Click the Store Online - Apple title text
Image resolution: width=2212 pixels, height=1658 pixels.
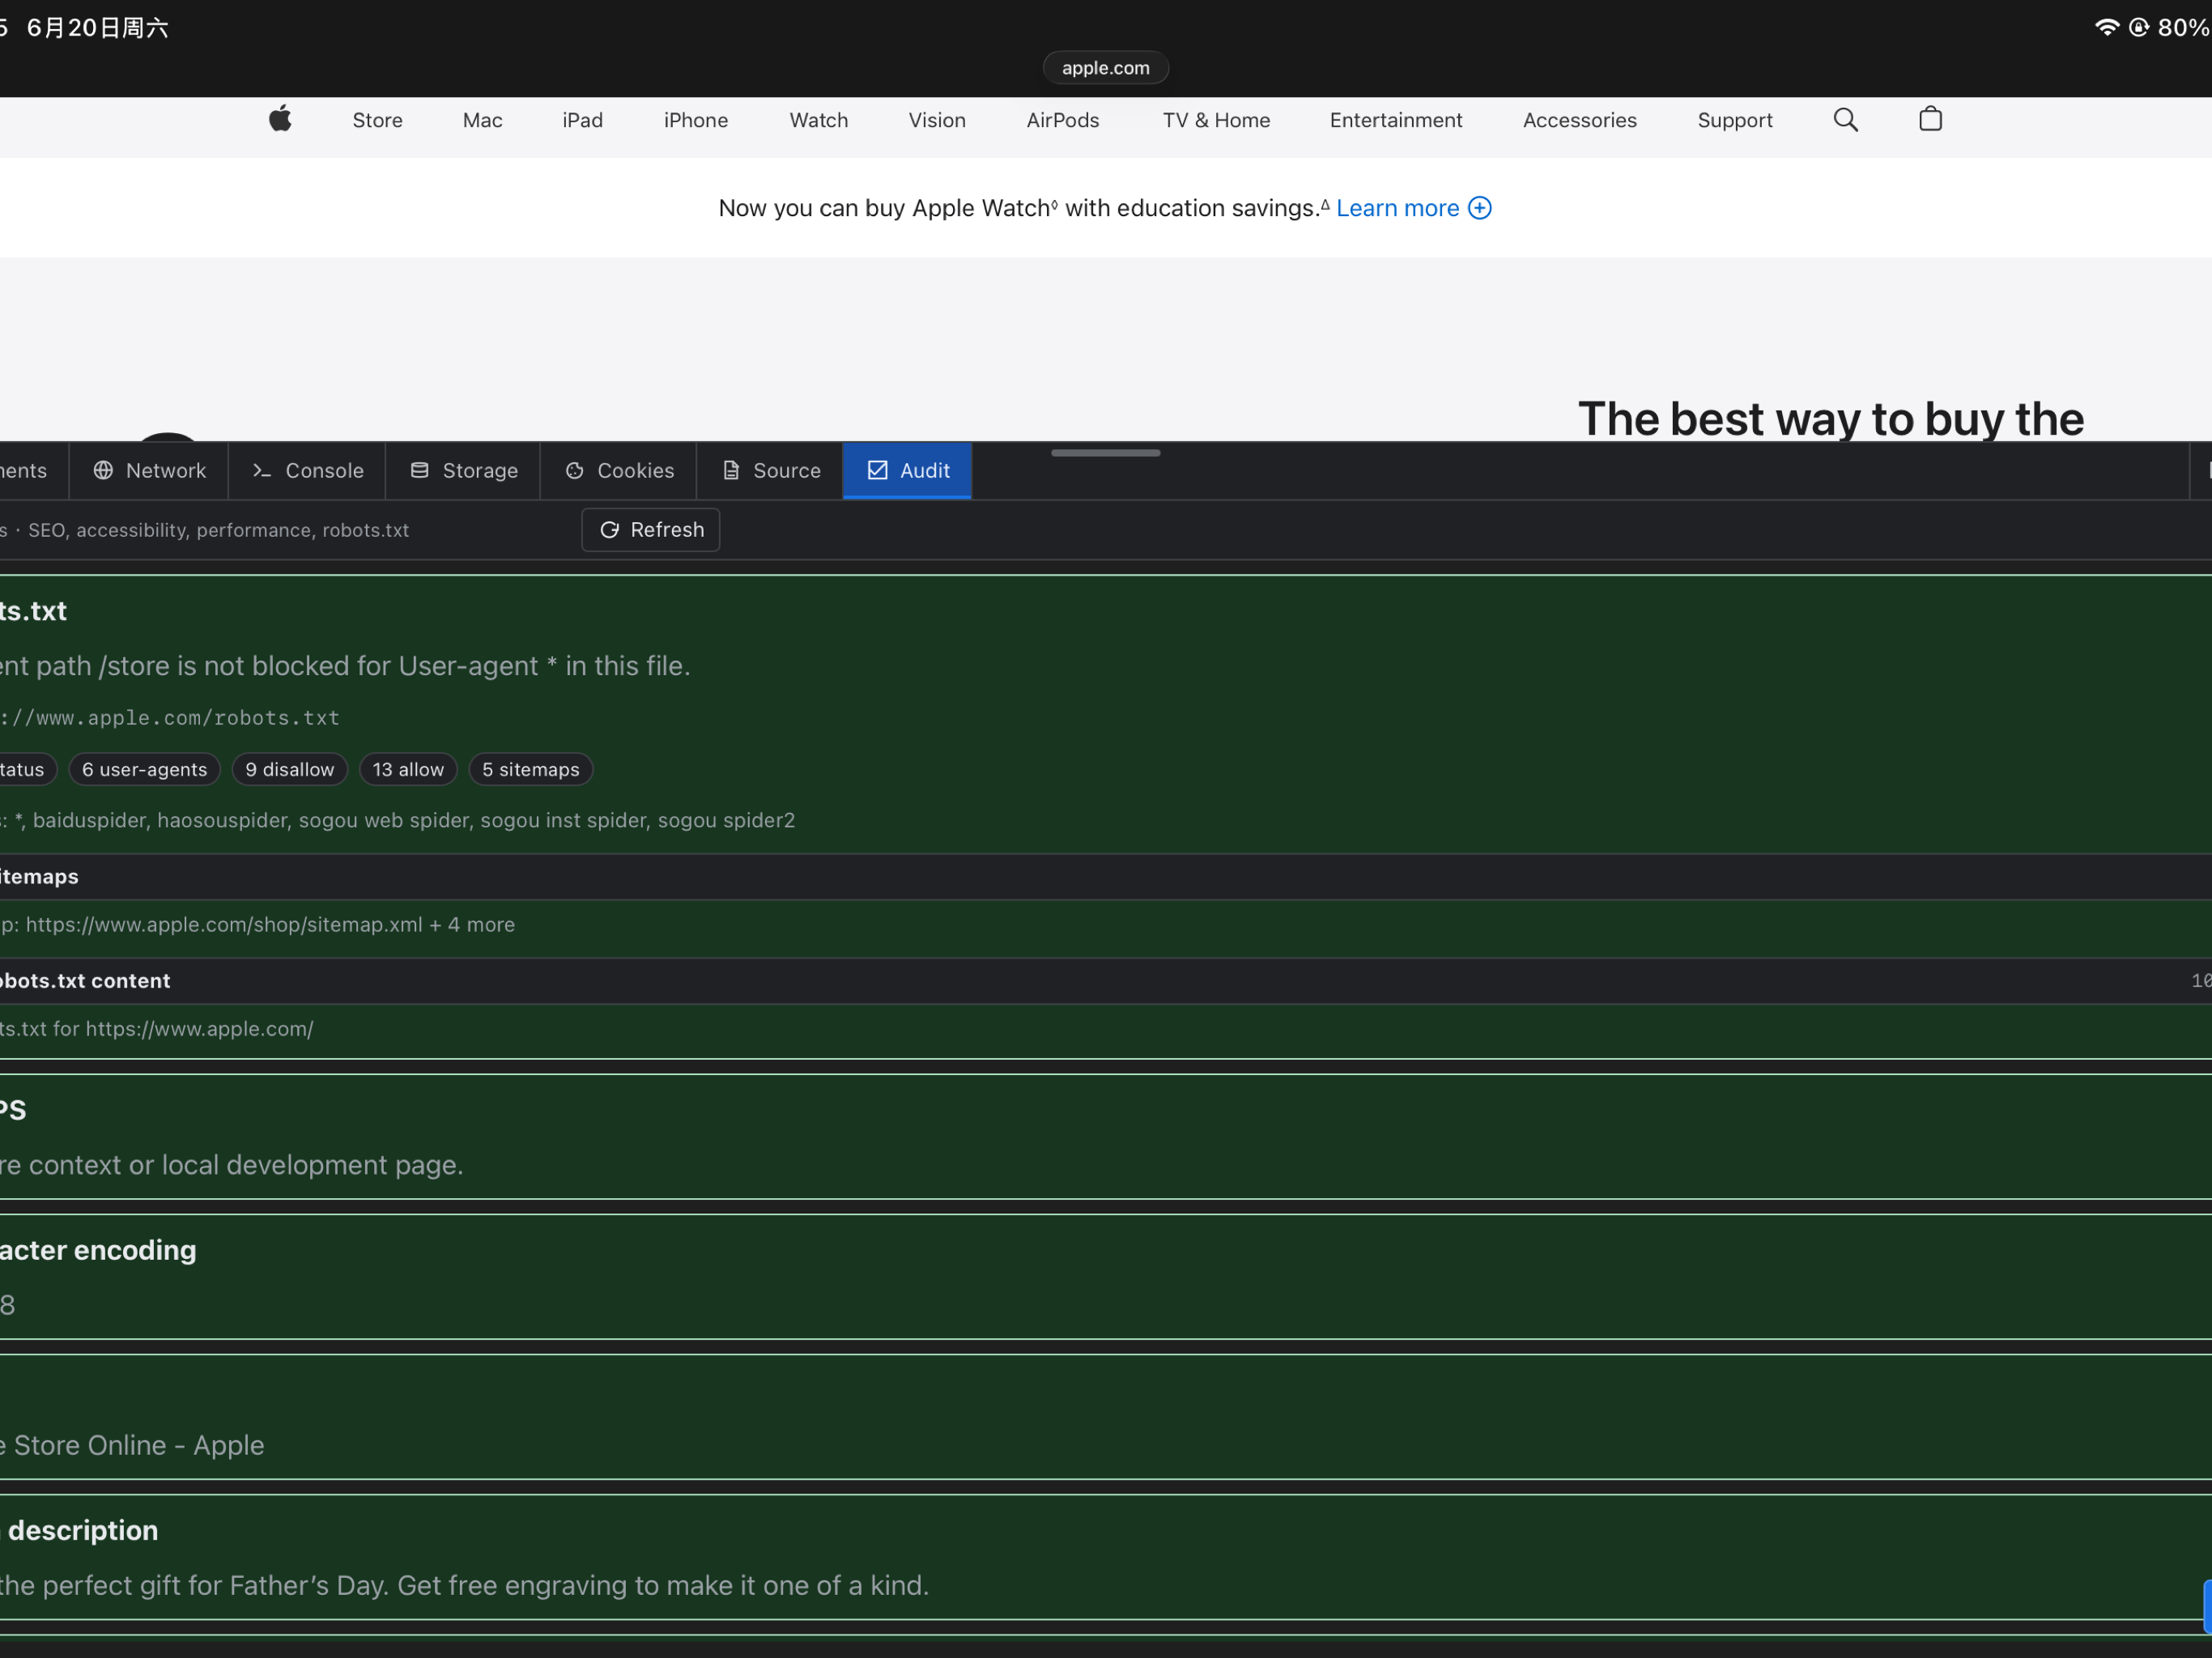(x=132, y=1445)
